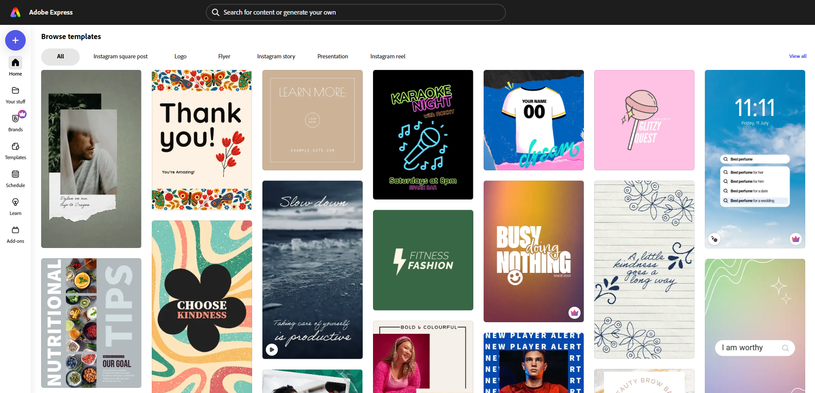Open the Brands sidebar icon

tap(15, 118)
